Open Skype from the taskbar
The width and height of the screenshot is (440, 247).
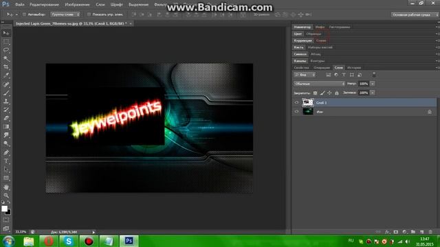(x=69, y=241)
